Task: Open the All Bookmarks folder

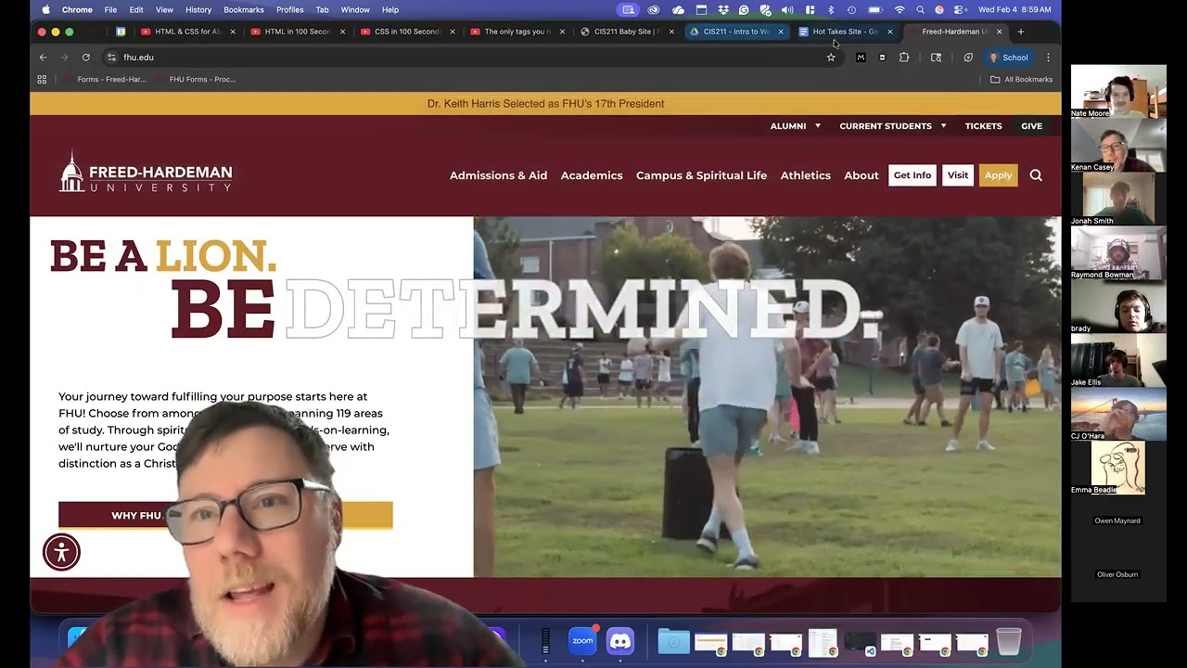Action: (1021, 80)
